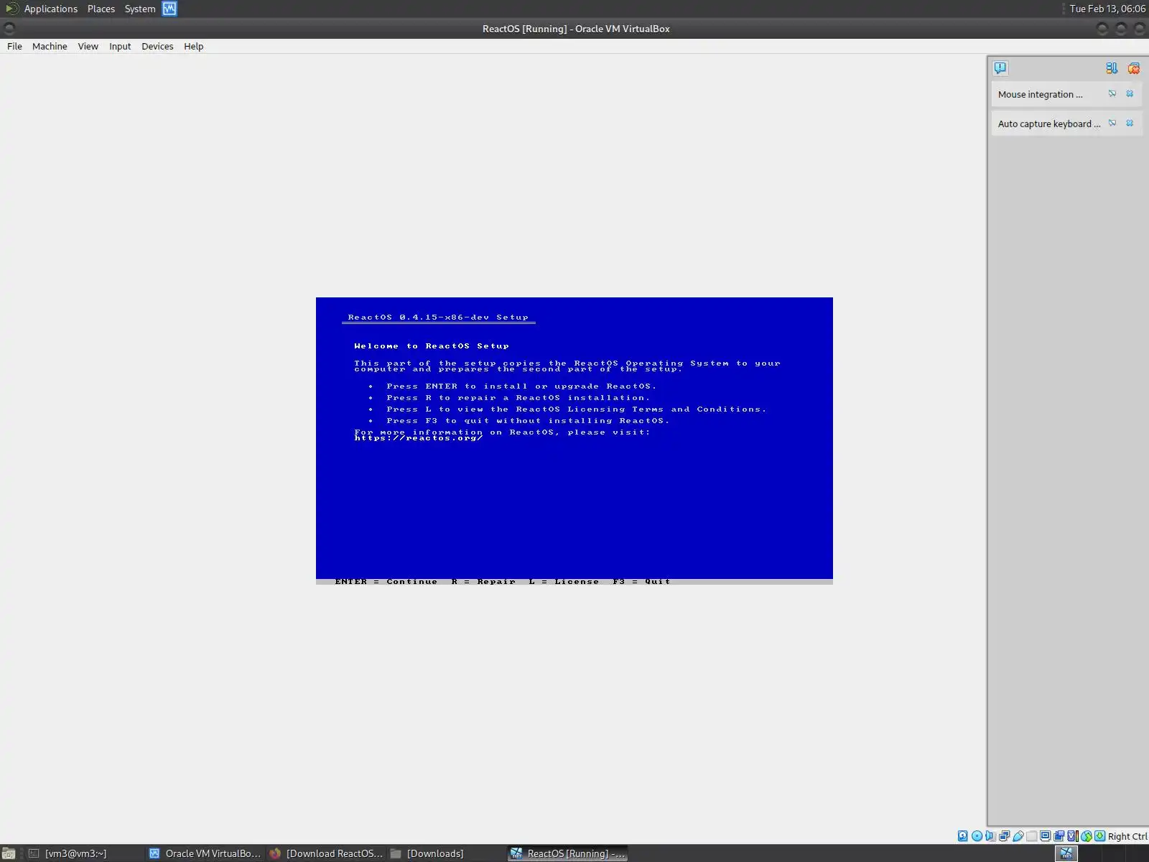The image size is (1149, 862).
Task: Click the CPU virtualization V indicator icon
Action: coord(1072,835)
